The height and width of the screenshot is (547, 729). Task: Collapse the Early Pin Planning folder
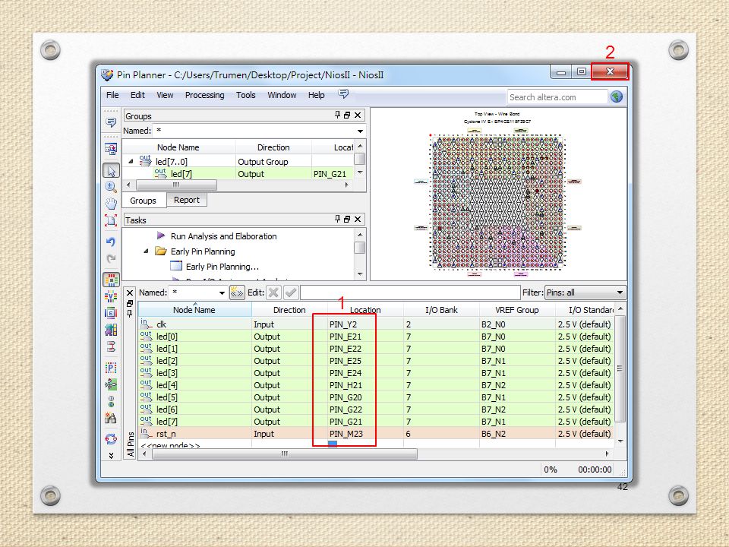click(146, 251)
